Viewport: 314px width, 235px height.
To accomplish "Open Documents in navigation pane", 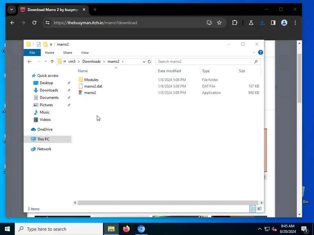I will (x=49, y=98).
